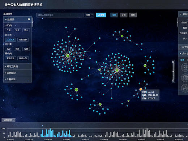
Task: Click the 股票 label in right panel
Action: pos(185,28)
